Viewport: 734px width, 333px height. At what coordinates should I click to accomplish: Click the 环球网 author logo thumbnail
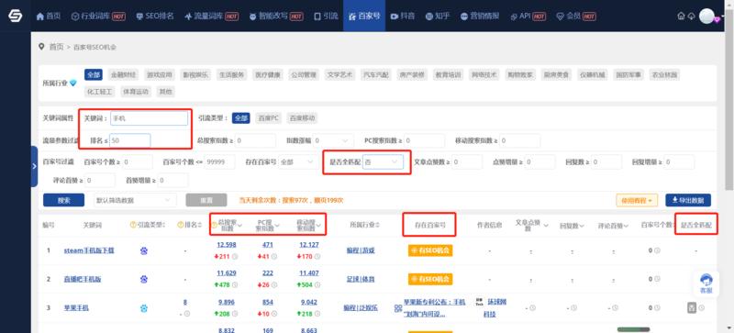click(x=479, y=302)
